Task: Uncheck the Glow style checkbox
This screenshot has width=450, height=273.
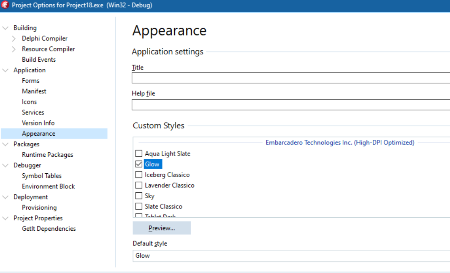Action: tap(139, 164)
